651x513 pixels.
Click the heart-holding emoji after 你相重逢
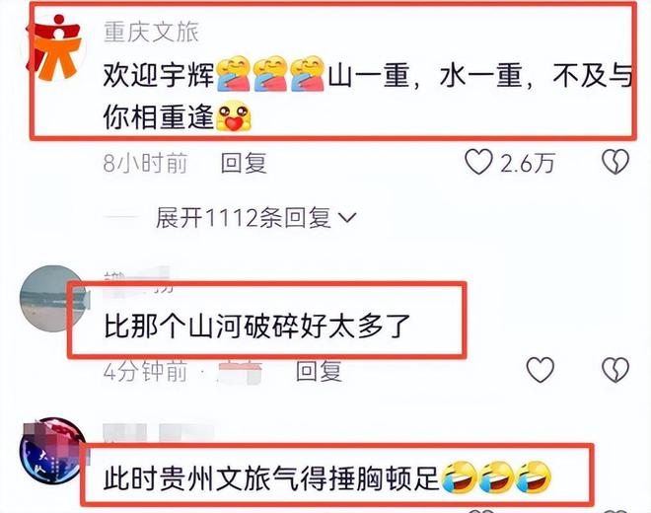234,116
